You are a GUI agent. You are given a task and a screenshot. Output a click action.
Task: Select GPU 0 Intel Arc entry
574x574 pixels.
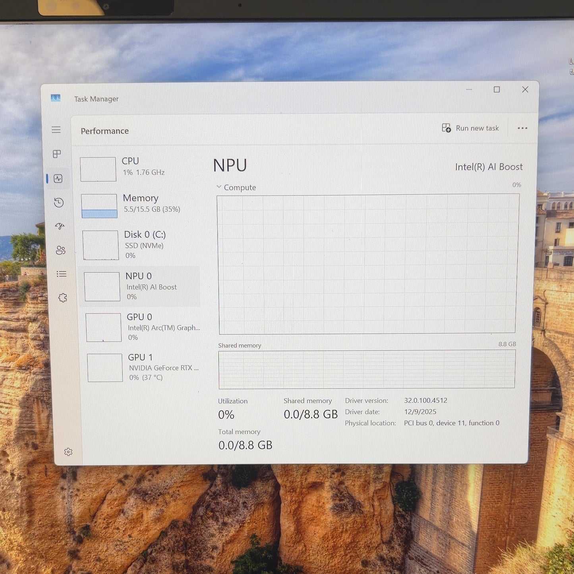pyautogui.click(x=142, y=327)
